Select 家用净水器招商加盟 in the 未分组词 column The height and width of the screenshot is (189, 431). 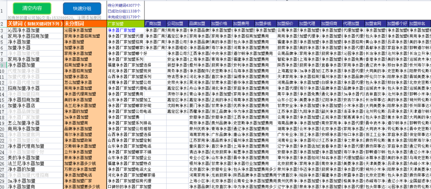click(85, 36)
